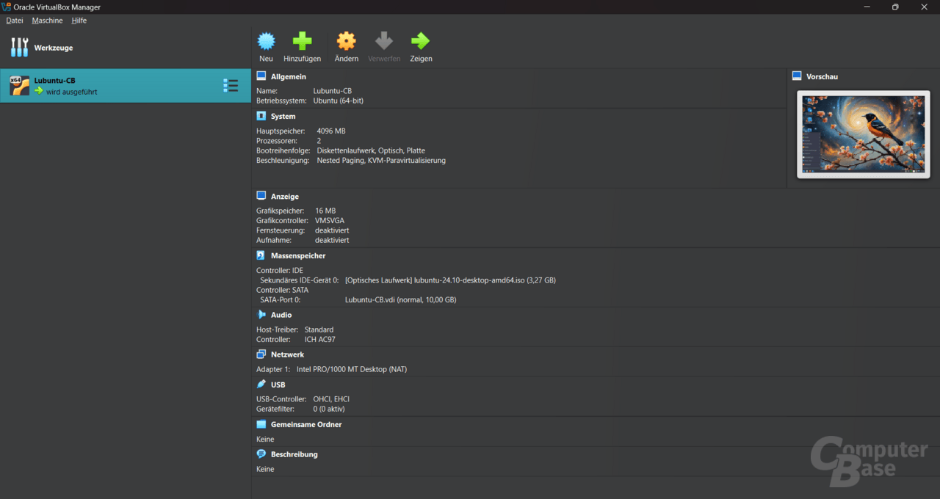This screenshot has height=499, width=940.
Task: Click the USB-Controller value OHCI, EHCI
Action: click(x=331, y=399)
